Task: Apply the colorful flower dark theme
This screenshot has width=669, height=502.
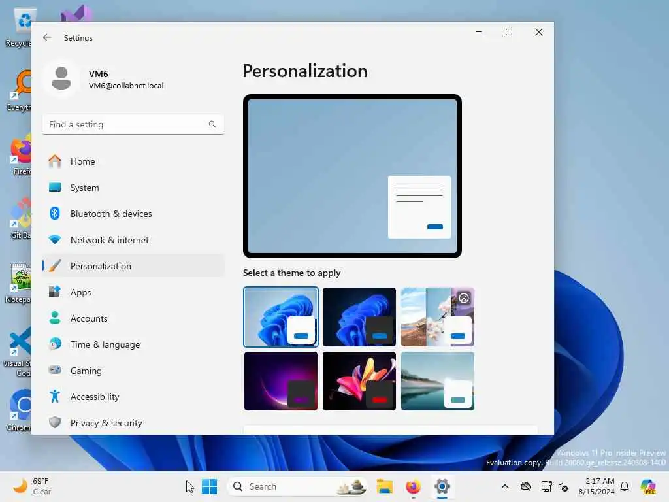Action: click(x=359, y=381)
